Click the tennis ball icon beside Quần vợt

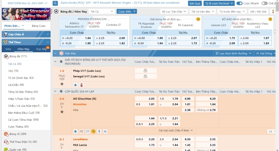click(6, 149)
